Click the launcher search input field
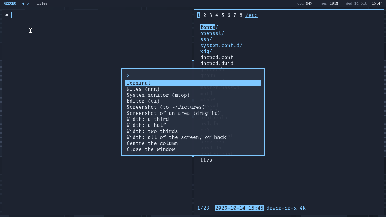 (193, 75)
